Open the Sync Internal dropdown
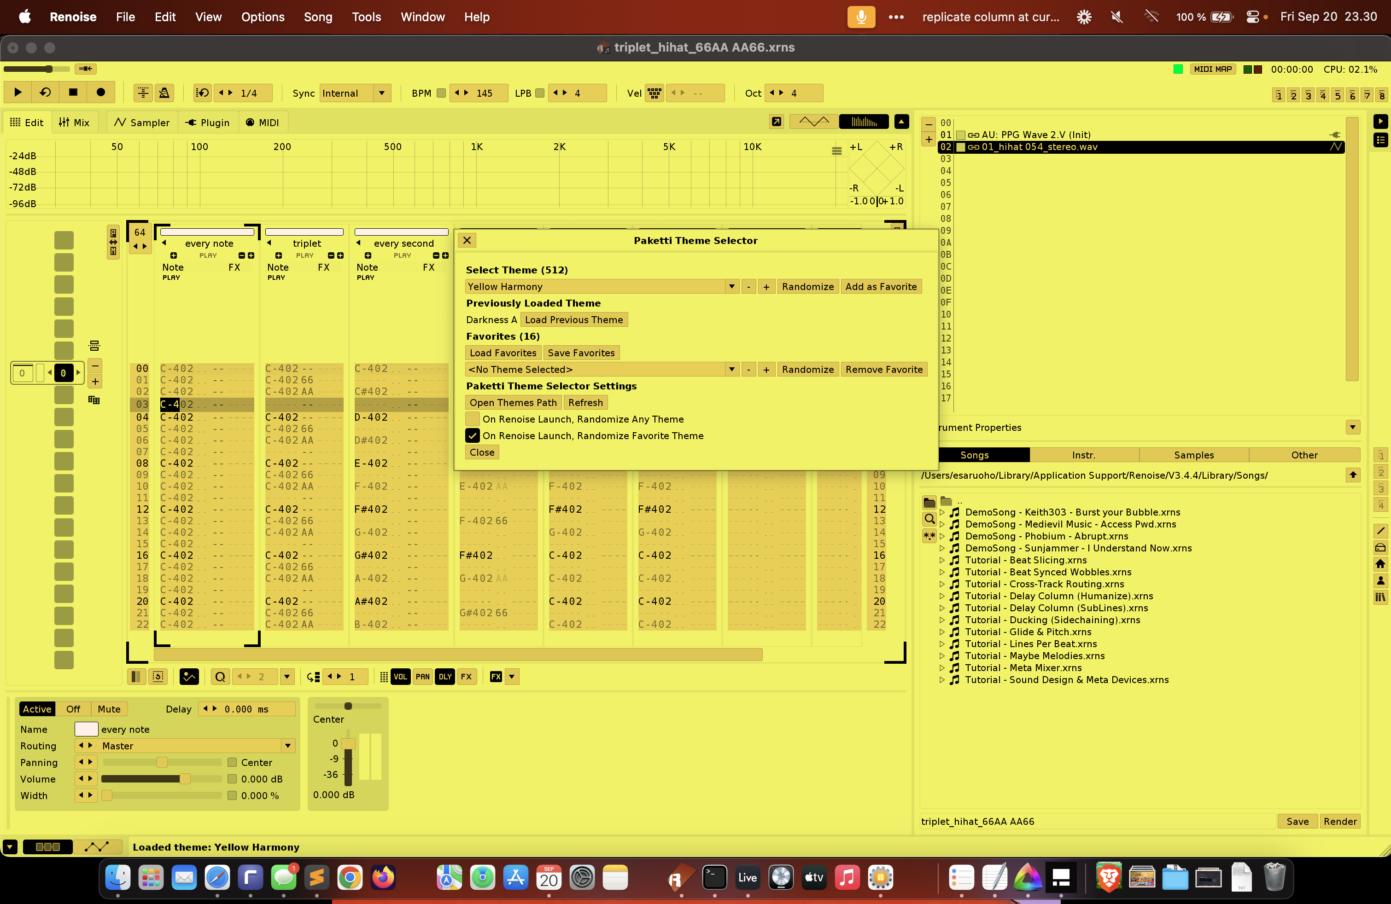This screenshot has width=1391, height=904. tap(382, 93)
